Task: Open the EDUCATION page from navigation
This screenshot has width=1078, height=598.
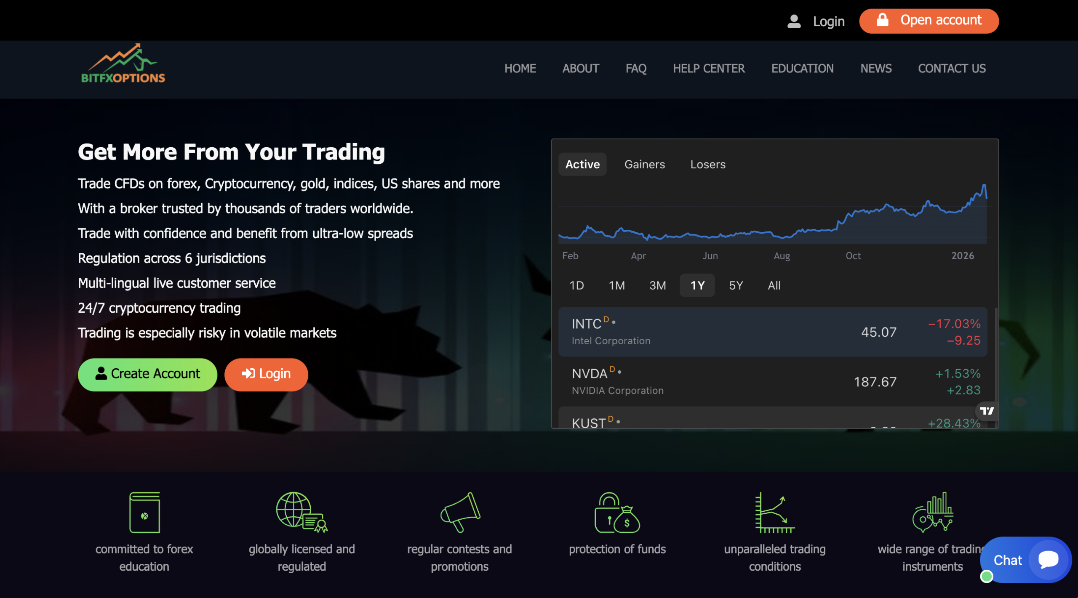Action: 803,69
